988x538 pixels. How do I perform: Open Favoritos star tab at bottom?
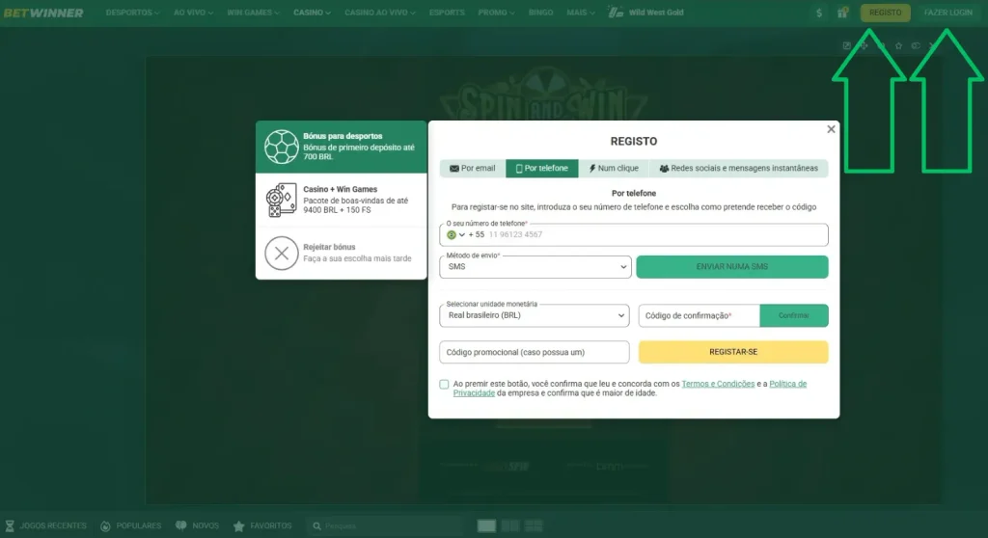coord(262,525)
